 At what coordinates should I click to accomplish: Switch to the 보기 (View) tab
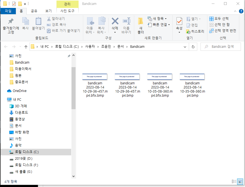[x=49, y=11]
